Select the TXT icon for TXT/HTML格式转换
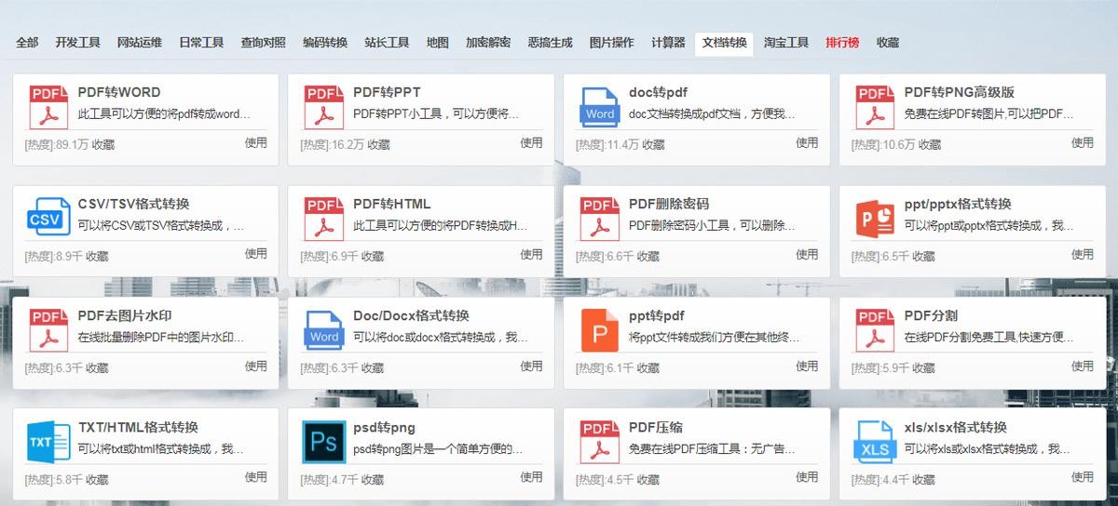Image resolution: width=1118 pixels, height=506 pixels. 48,442
